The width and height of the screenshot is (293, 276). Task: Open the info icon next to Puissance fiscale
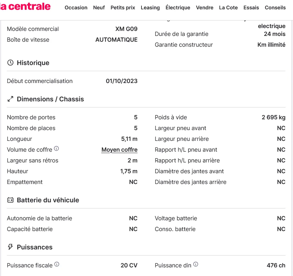(57, 264)
